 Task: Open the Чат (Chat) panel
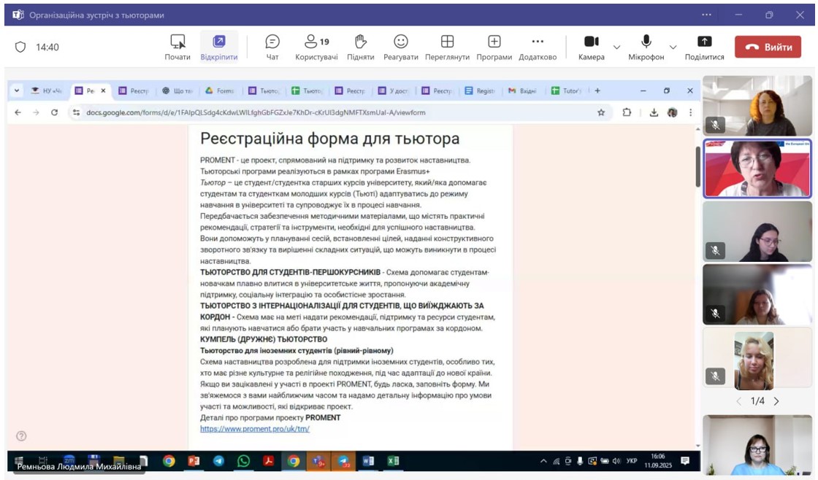(272, 47)
